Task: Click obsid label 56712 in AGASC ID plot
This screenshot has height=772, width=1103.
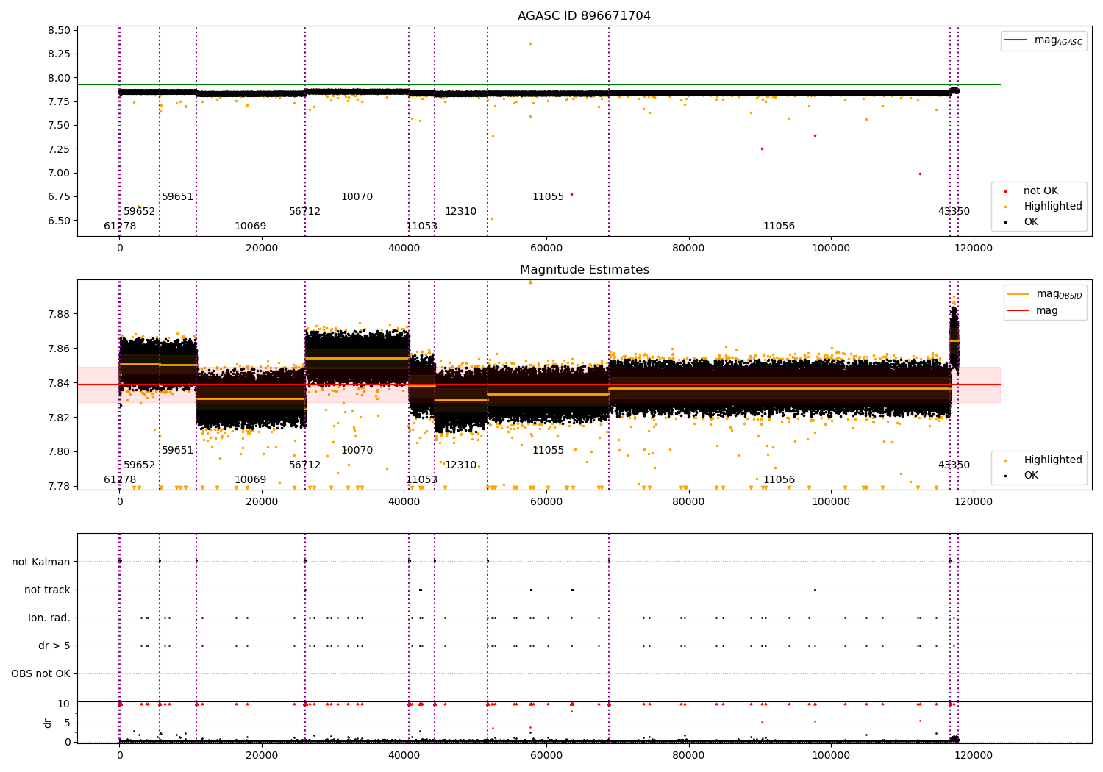Action: [305, 212]
